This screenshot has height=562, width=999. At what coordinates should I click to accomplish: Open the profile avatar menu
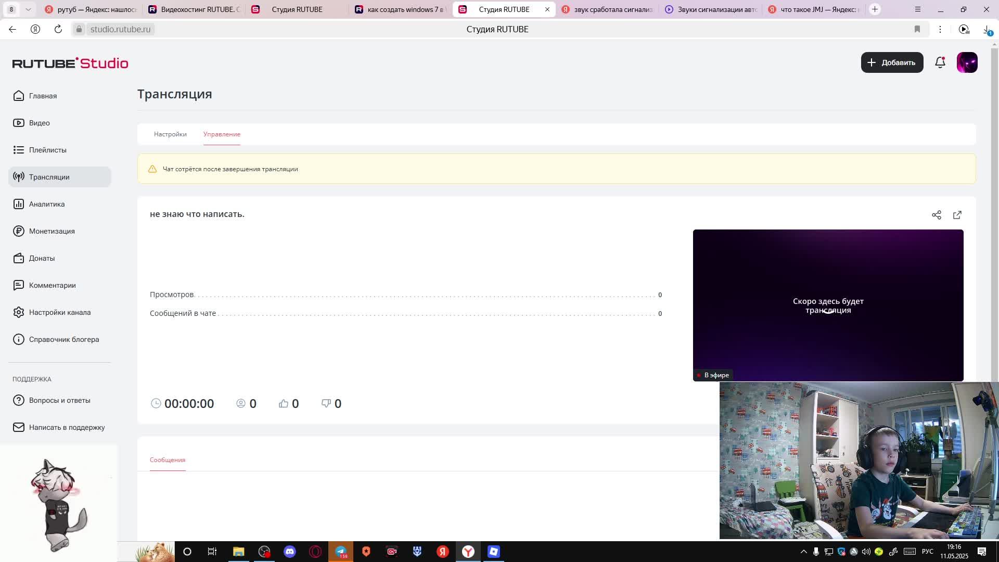point(967,62)
